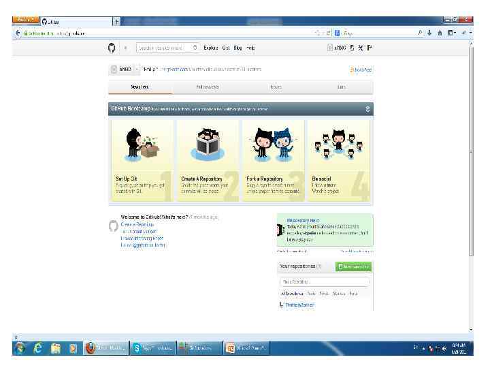Click the broadcast blog link at right
This screenshot has width=490, height=368.
pyautogui.click(x=361, y=70)
